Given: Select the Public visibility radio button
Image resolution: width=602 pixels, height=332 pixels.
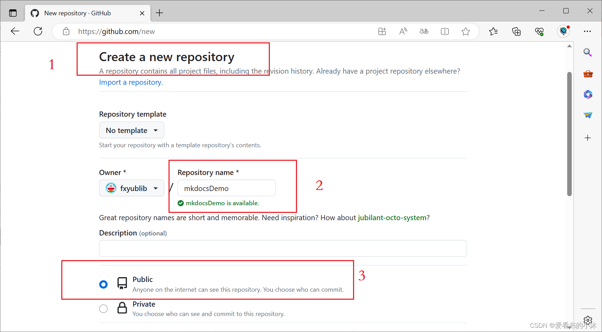Looking at the screenshot, I should [103, 284].
